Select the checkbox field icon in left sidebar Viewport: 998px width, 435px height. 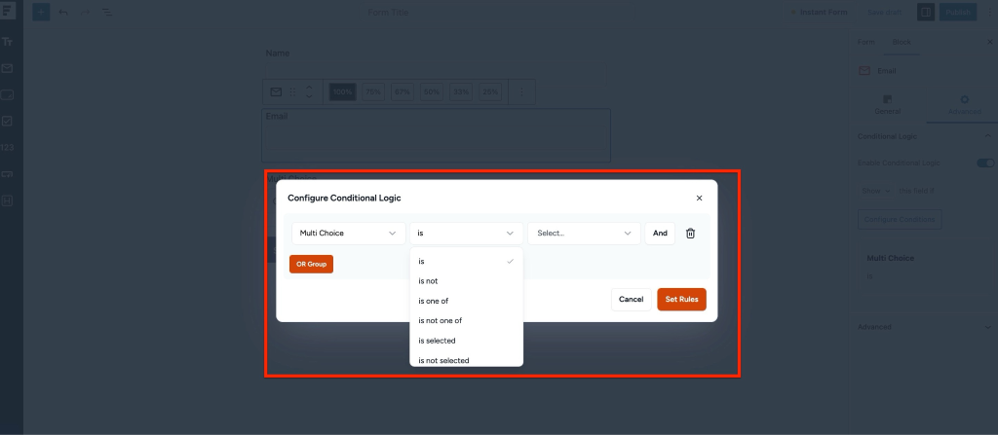7,121
